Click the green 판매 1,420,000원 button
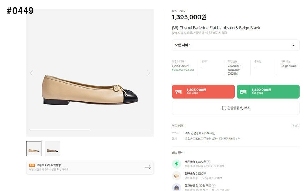The width and height of the screenshot is (307, 191). pos(268,91)
